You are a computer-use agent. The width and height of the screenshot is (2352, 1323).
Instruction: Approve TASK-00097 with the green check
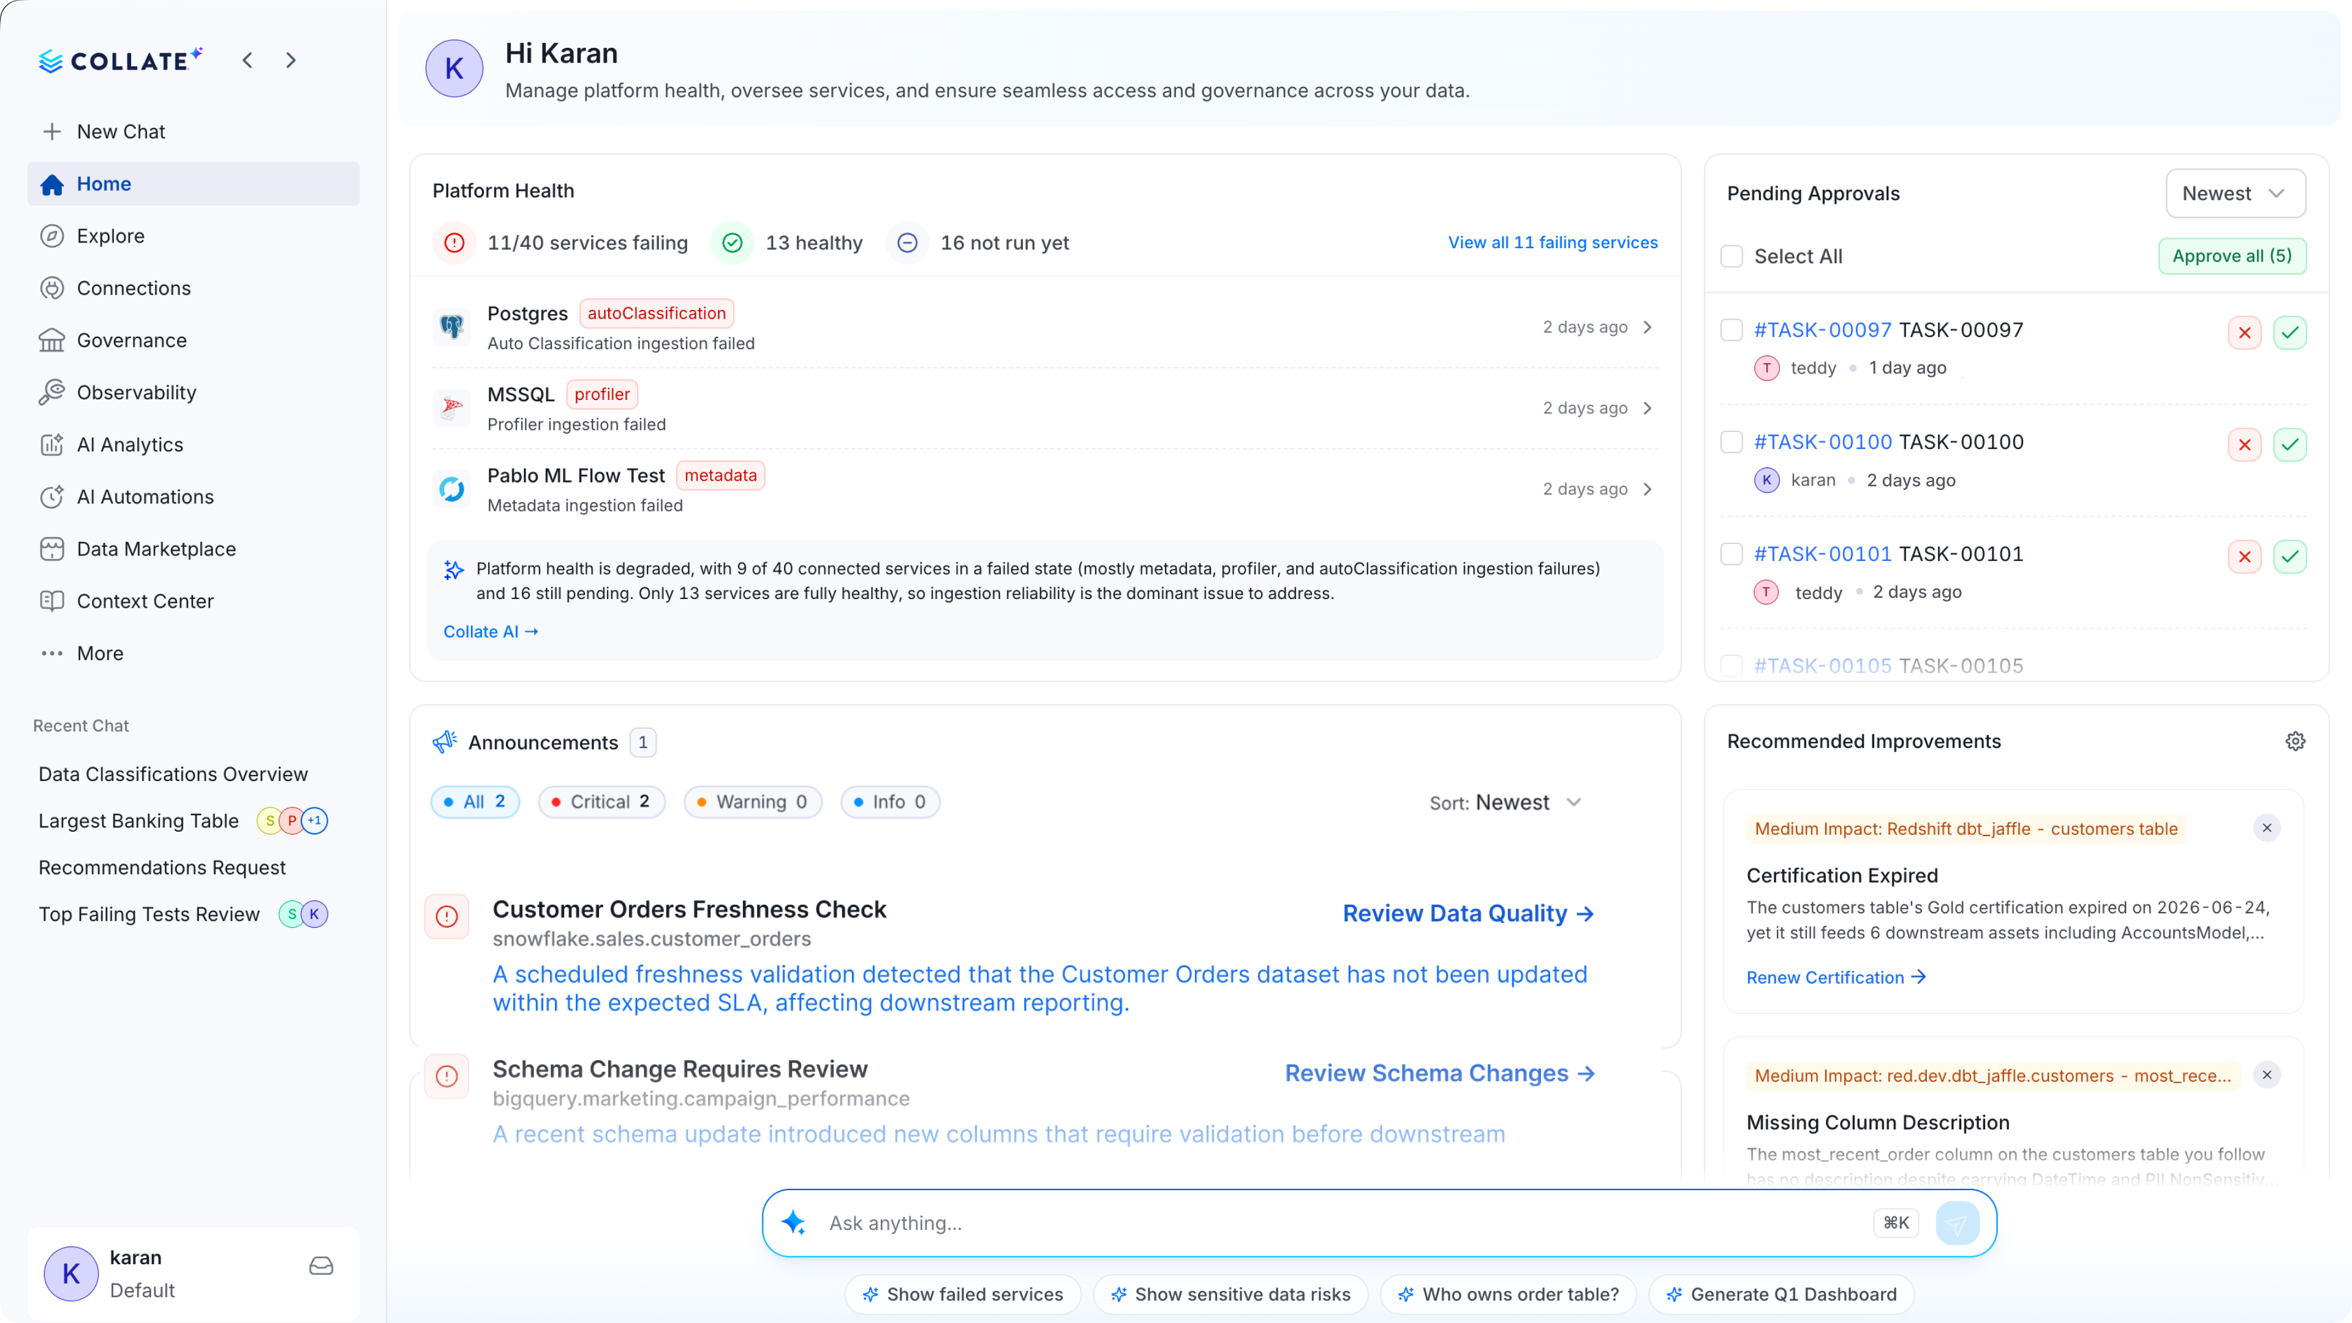click(x=2291, y=333)
